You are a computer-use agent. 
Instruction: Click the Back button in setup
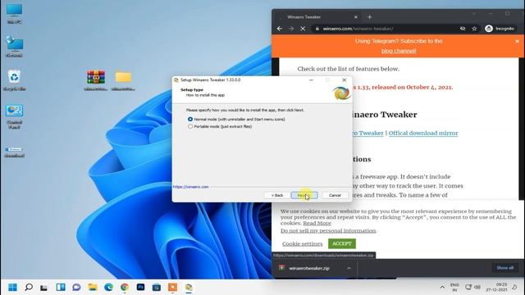click(277, 195)
